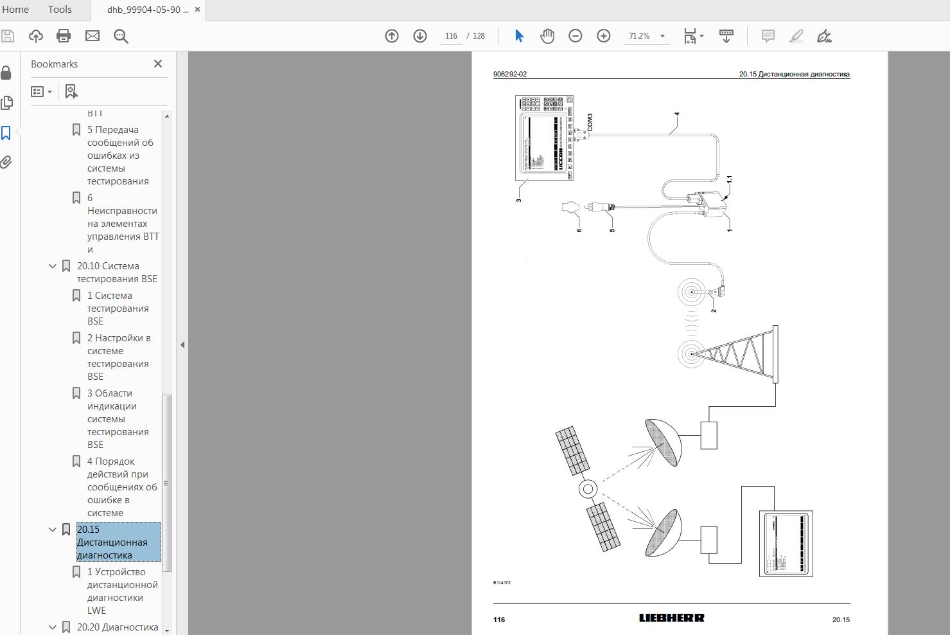Click the page number field showing 116
This screenshot has width=950, height=635.
tap(452, 36)
